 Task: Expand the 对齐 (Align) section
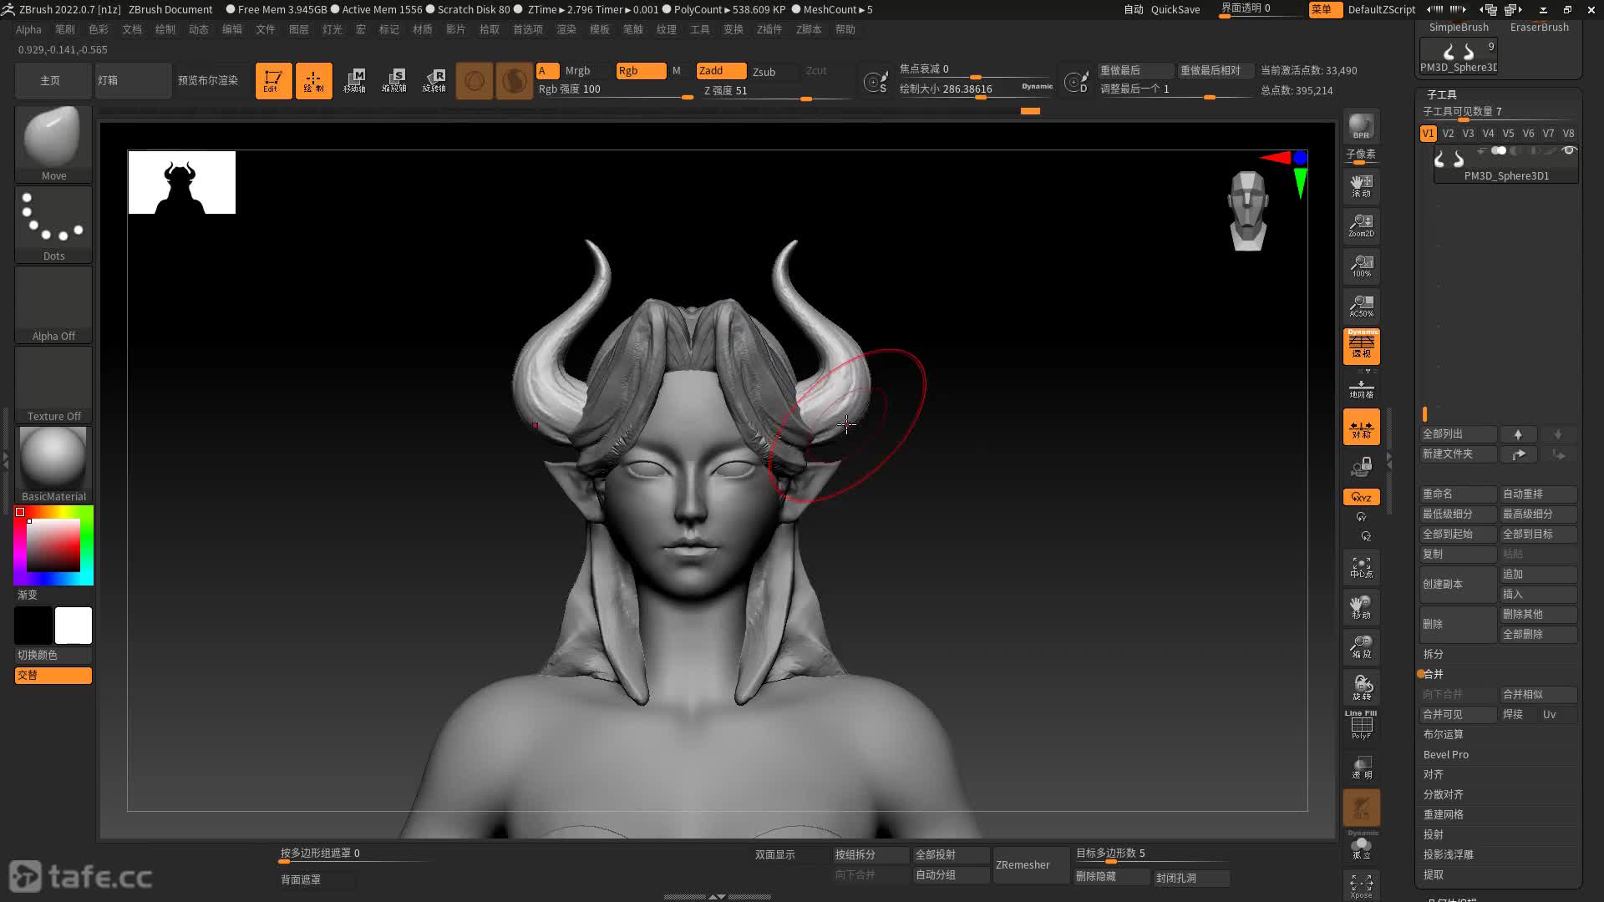pos(1434,774)
